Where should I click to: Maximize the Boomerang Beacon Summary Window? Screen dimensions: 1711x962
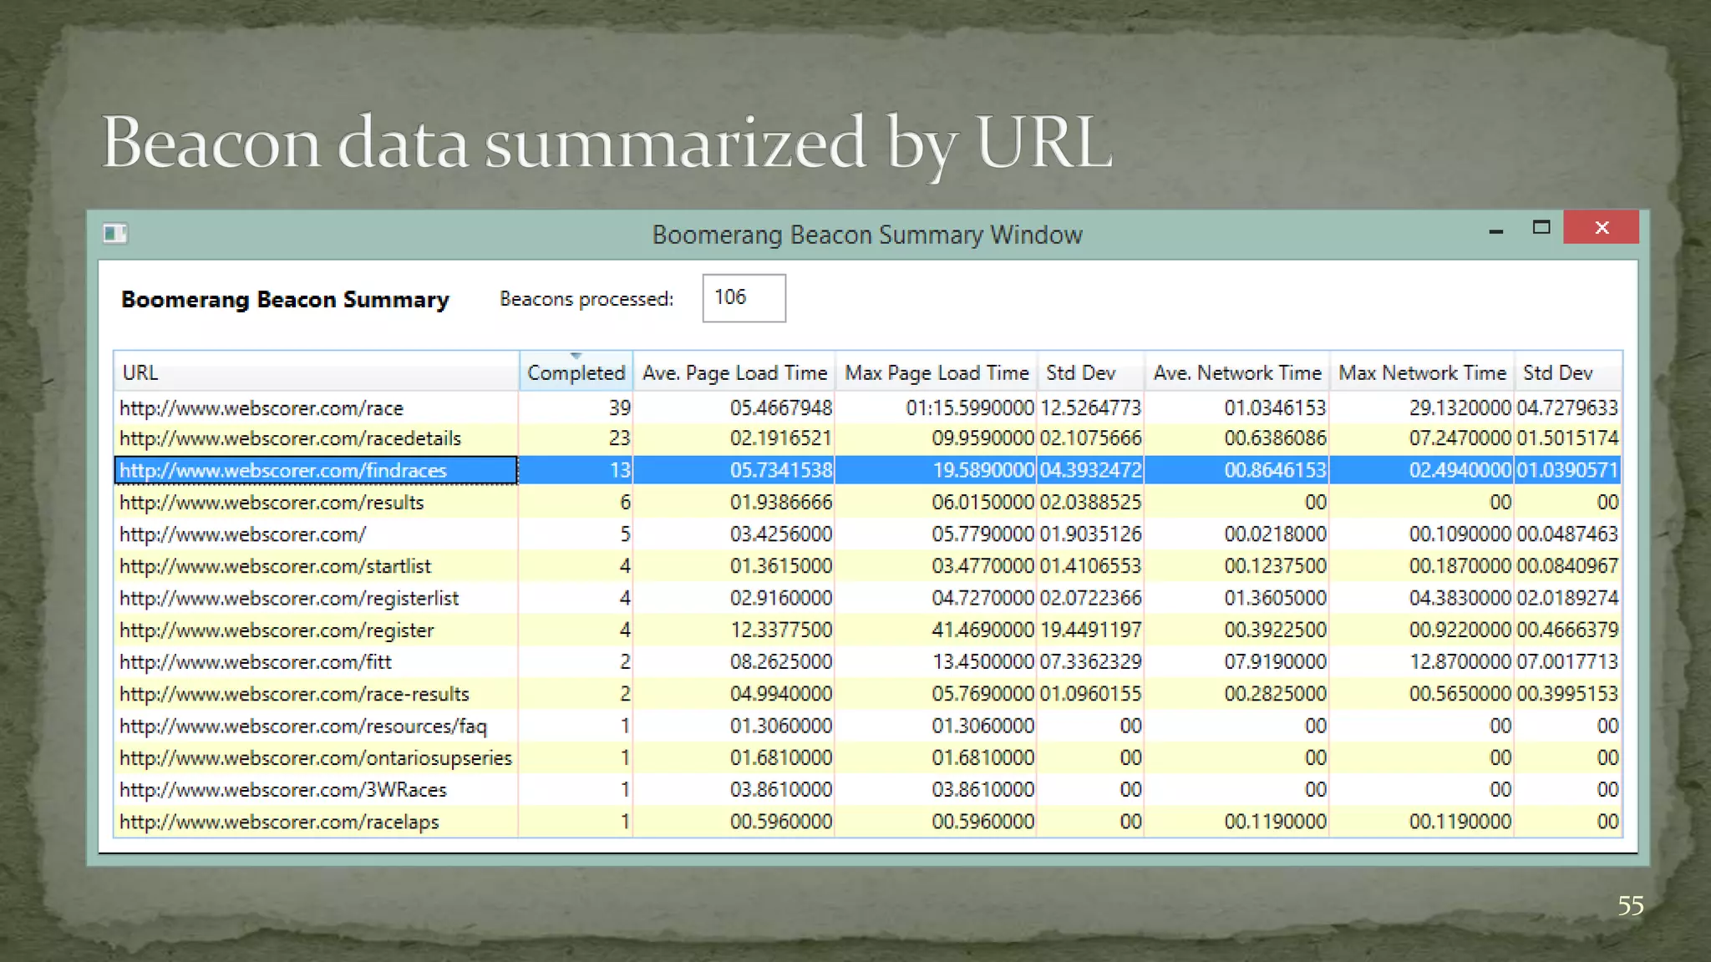1541,227
